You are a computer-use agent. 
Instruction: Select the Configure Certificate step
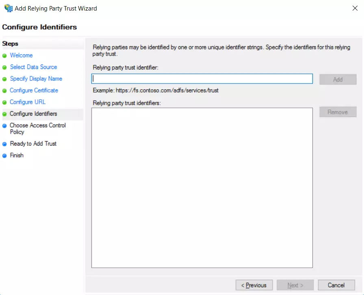[x=34, y=90]
